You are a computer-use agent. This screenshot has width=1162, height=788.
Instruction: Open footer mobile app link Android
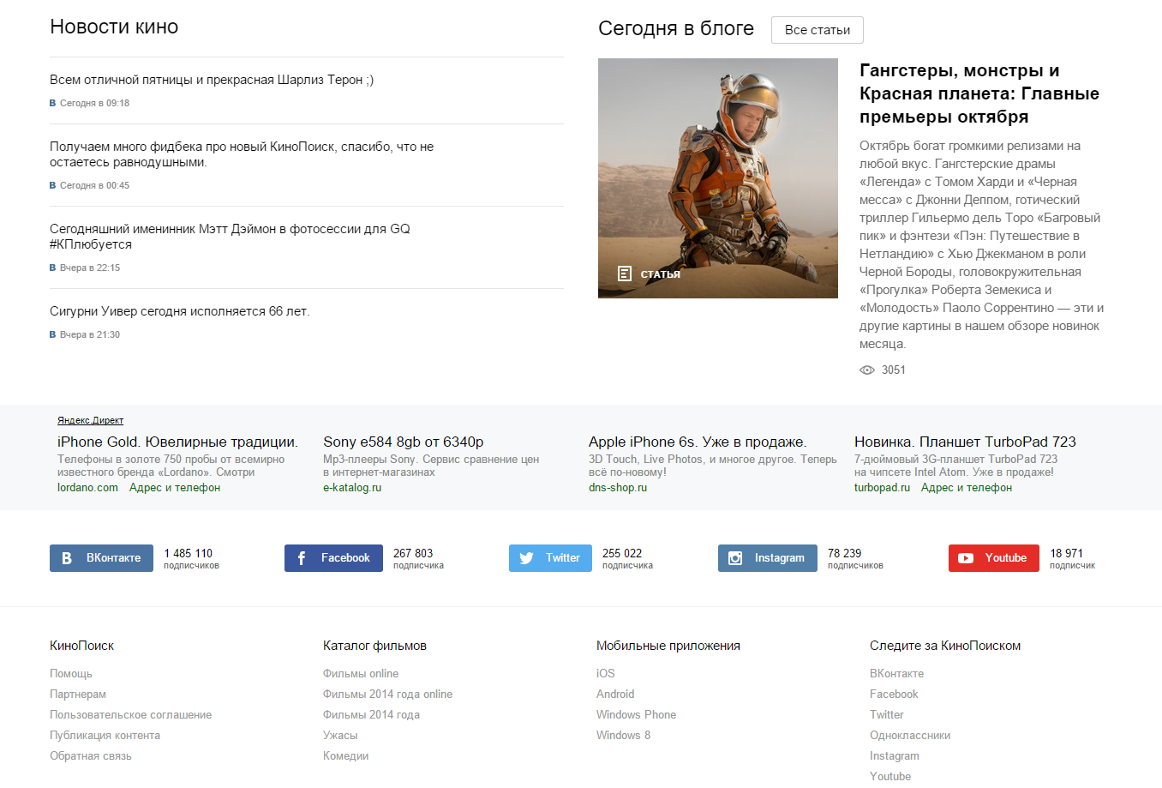pos(615,695)
